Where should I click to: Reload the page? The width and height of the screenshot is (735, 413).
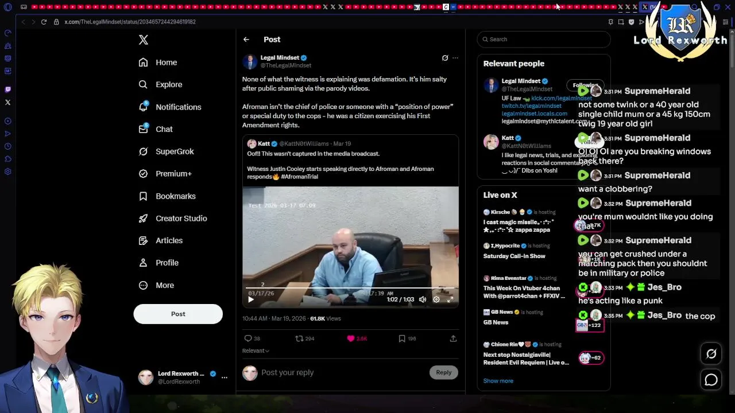(x=44, y=22)
